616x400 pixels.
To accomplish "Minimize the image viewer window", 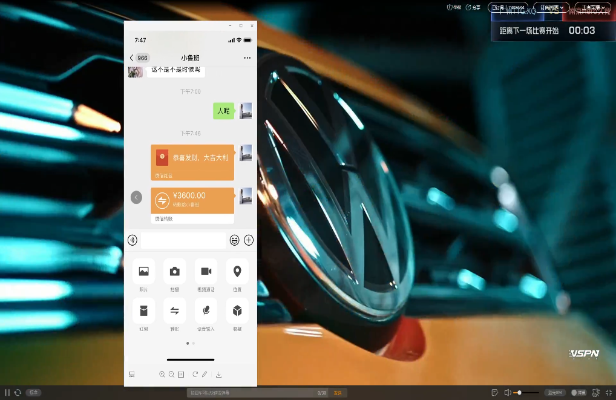I will [230, 25].
